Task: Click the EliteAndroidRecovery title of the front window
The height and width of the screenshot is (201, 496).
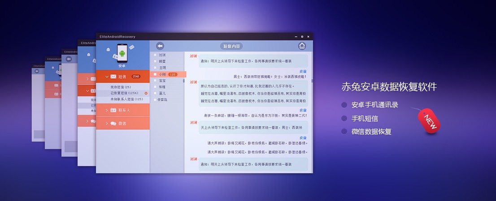Action: [117, 37]
